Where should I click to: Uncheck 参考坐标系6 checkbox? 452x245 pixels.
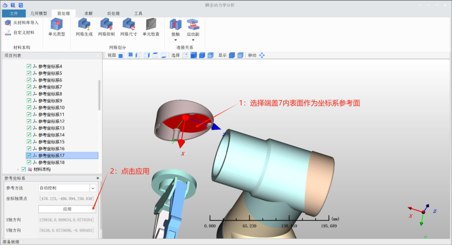(29, 80)
